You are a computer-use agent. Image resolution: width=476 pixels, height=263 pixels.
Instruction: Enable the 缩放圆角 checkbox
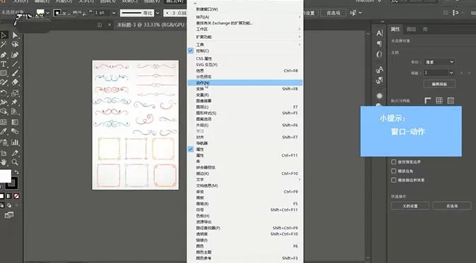(394, 171)
